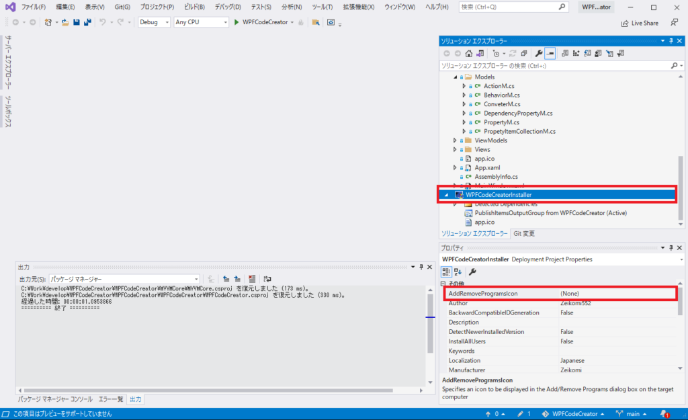The width and height of the screenshot is (688, 420).
Task: Select the AddRemoveProgramsIcon property row
Action: [560, 294]
